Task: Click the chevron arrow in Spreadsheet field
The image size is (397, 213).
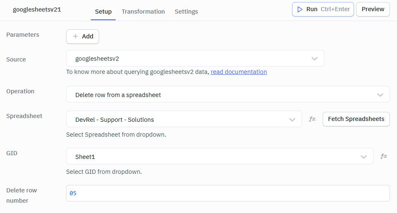Action: pyautogui.click(x=292, y=120)
